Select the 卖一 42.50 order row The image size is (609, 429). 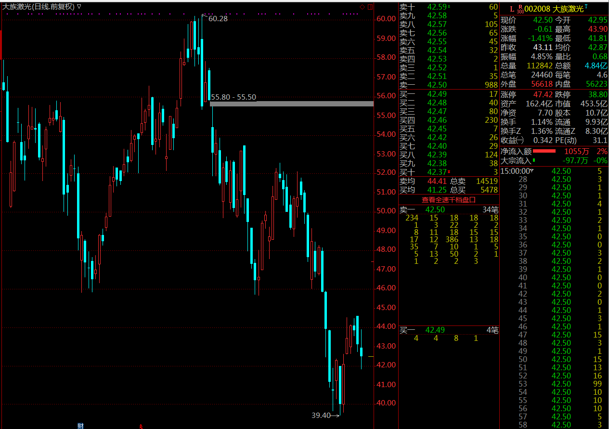coord(449,85)
